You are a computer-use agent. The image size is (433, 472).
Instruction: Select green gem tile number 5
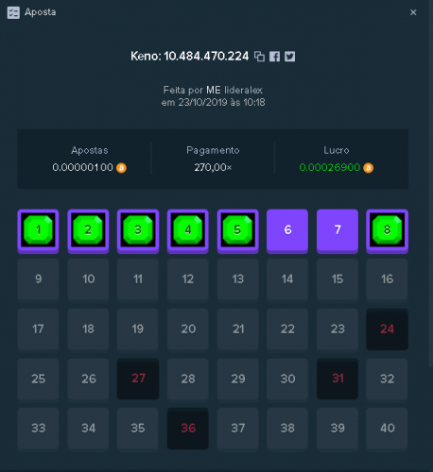coord(238,231)
